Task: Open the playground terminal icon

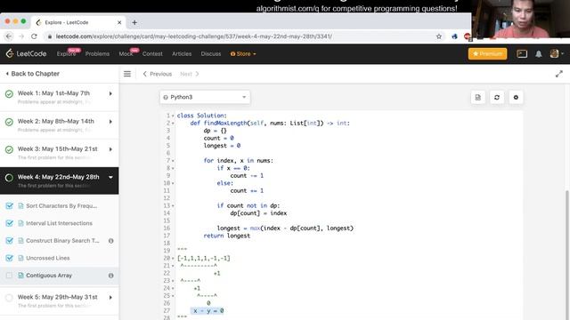Action: click(x=522, y=53)
